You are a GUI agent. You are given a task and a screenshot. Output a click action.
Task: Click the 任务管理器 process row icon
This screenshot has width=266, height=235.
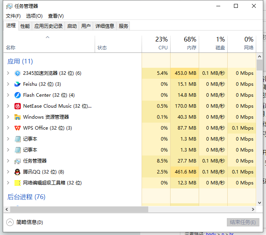coord(18,161)
